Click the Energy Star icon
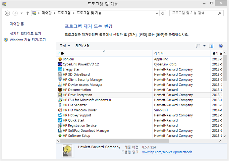229x161 pixels. coord(60,69)
